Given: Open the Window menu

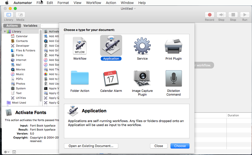Looking at the screenshot, I should click(x=127, y=3).
